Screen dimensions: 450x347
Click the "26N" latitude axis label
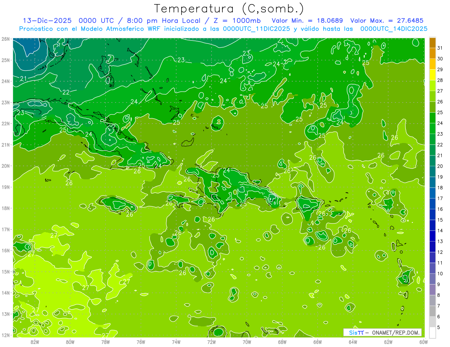[6, 39]
